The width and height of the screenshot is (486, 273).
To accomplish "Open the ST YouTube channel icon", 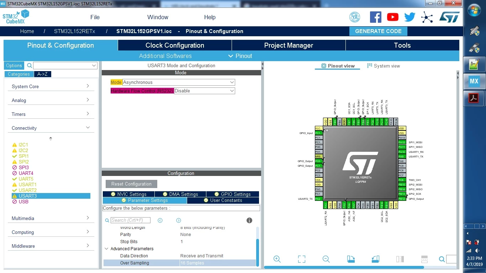I will click(393, 17).
